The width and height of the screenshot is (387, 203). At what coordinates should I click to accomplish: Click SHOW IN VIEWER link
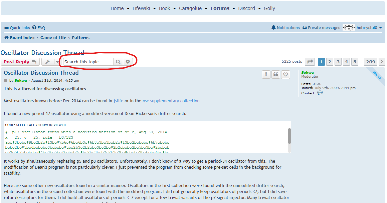(52, 125)
